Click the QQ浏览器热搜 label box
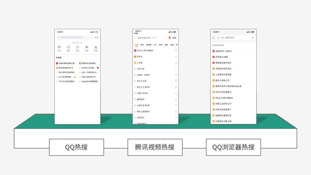Viewport: 311px width, 175px height. [234, 147]
